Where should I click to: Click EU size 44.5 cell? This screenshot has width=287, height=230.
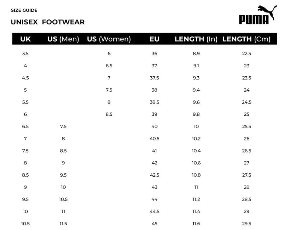click(154, 211)
